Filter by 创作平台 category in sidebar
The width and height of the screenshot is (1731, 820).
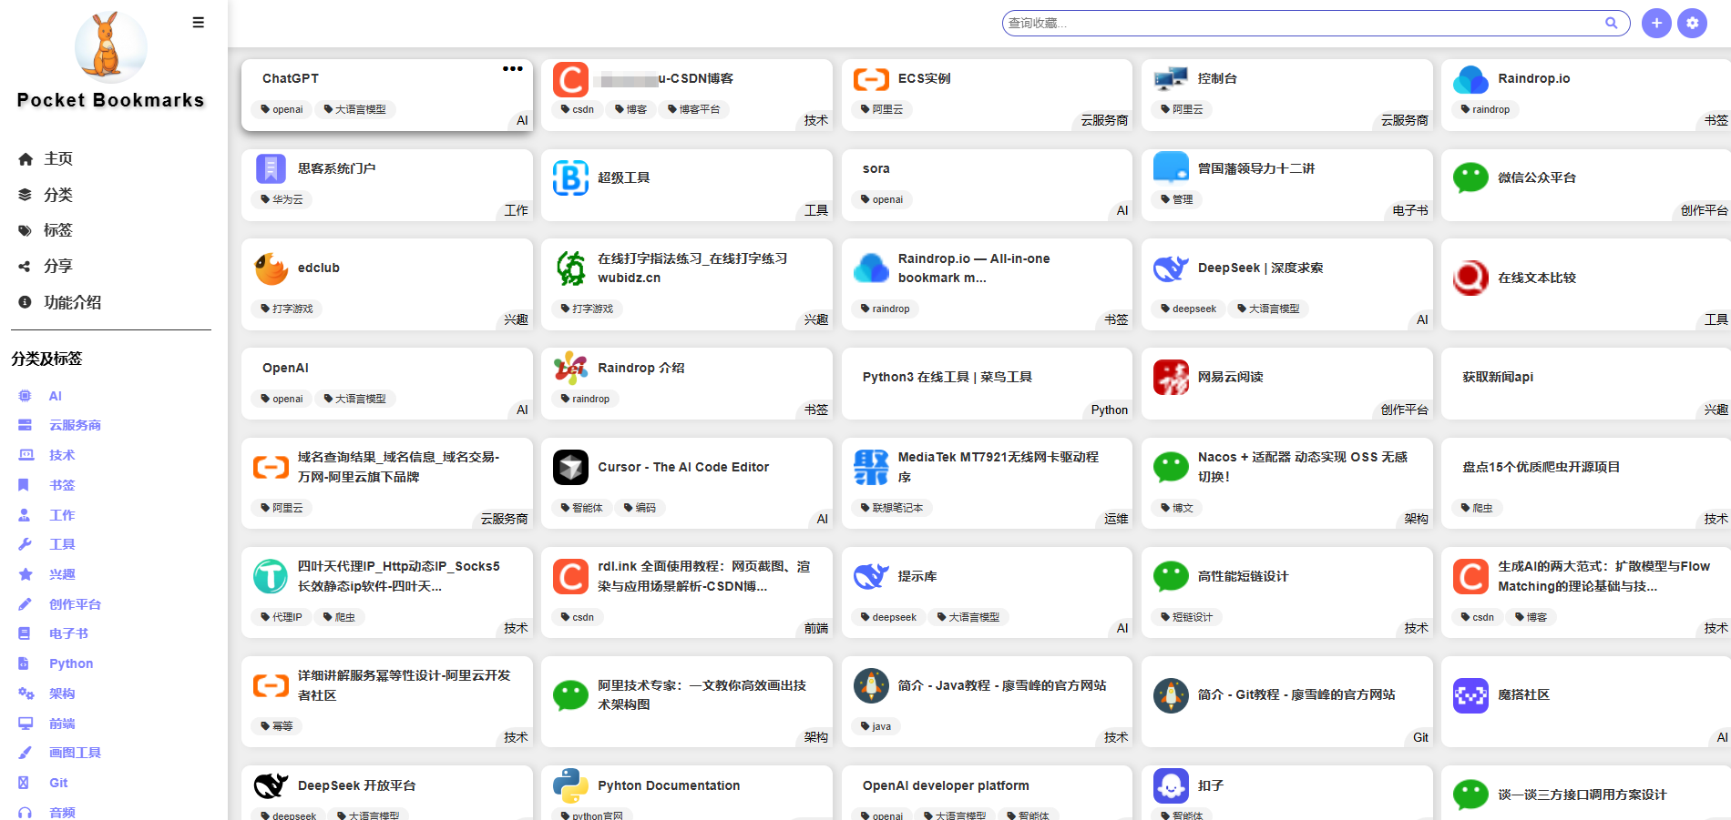(75, 604)
